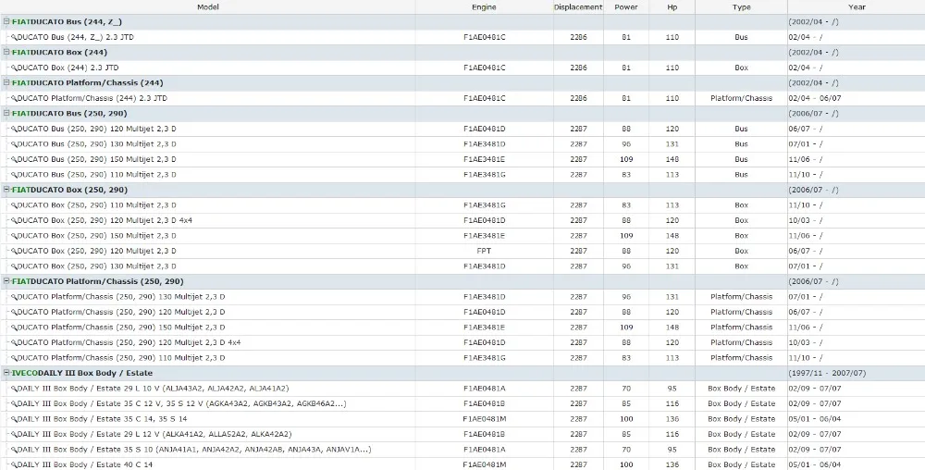Select magnifier icon beside DUCATO Box 150 Multijet
This screenshot has height=470, width=925.
point(14,236)
